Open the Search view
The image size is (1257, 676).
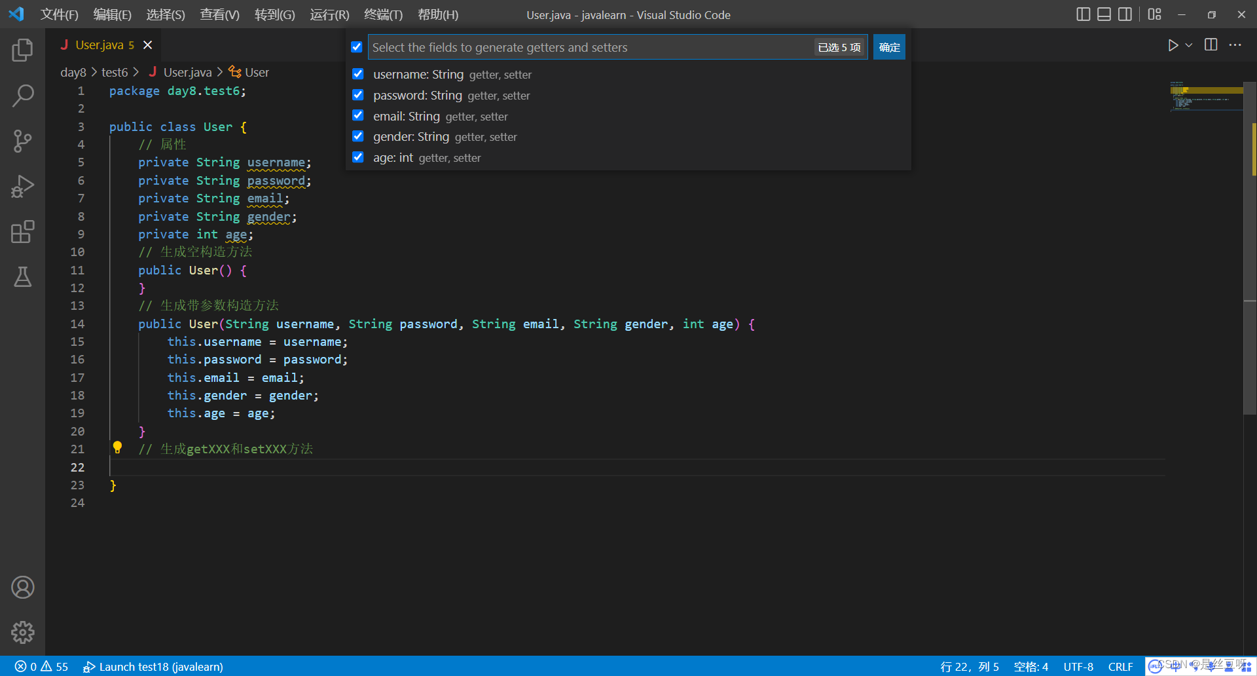(x=23, y=96)
